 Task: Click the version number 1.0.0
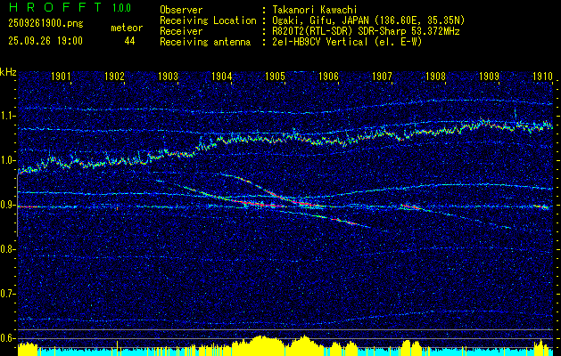[x=121, y=7]
